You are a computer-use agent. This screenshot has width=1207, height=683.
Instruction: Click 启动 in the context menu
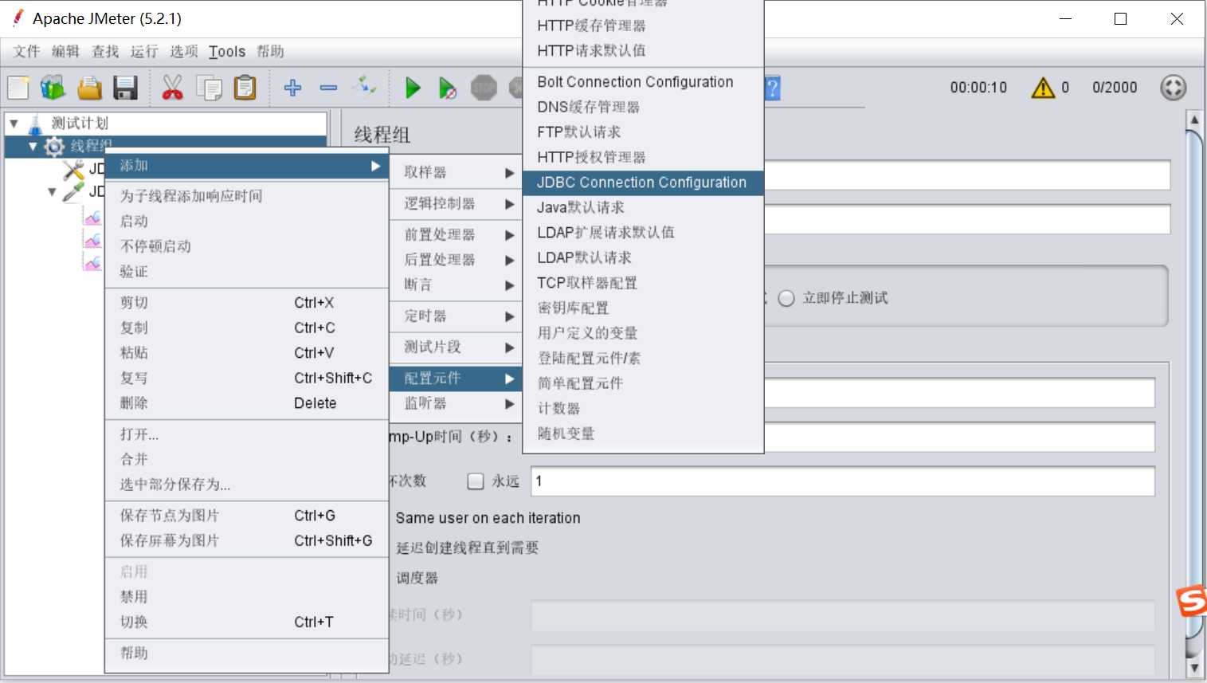pyautogui.click(x=246, y=222)
